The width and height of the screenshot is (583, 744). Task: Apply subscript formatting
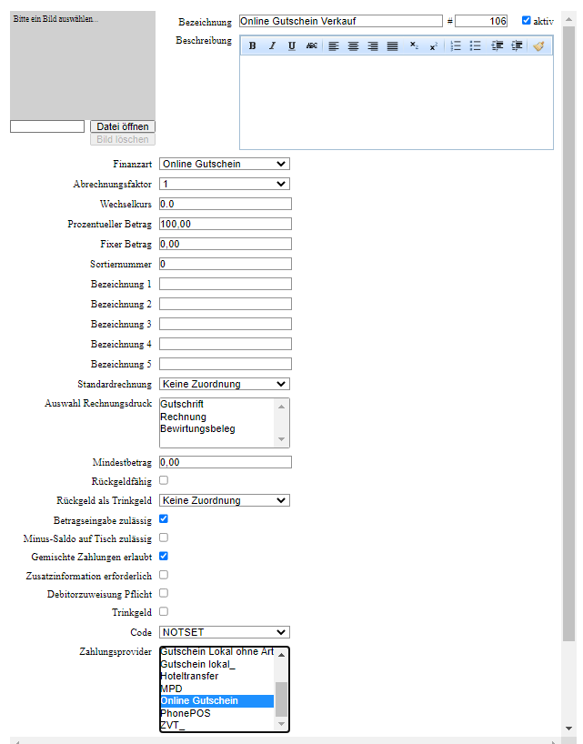pyautogui.click(x=414, y=46)
